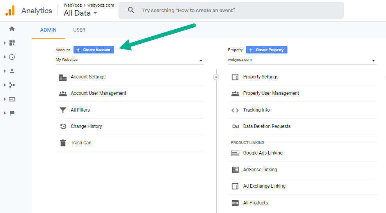Click the Create Property button
Screen dimensions: 386x213
266,50
